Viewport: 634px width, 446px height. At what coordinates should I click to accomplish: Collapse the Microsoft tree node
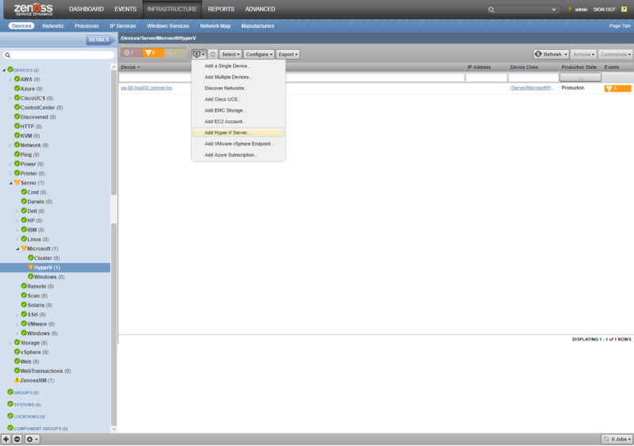17,249
